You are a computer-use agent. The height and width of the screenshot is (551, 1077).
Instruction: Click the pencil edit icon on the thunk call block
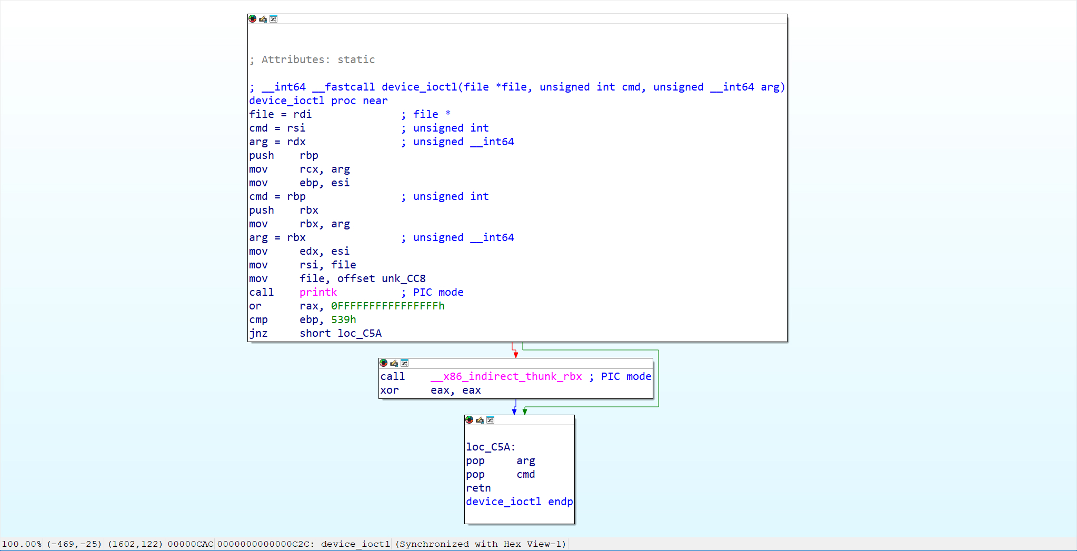(x=394, y=363)
